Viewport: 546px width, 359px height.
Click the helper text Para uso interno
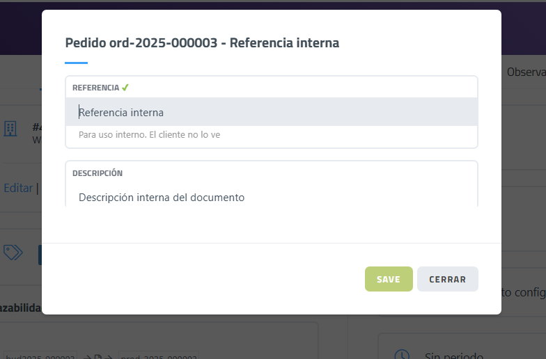149,134
